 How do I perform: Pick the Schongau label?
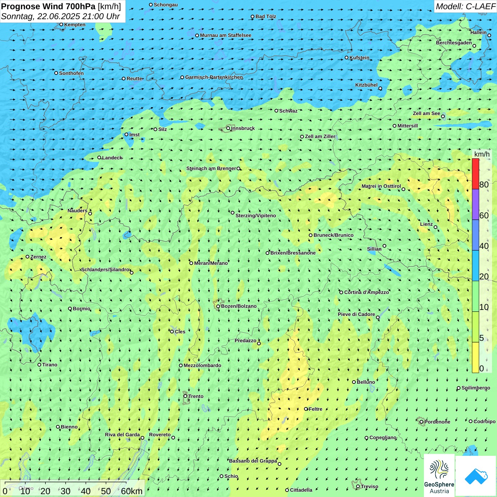tap(165, 5)
